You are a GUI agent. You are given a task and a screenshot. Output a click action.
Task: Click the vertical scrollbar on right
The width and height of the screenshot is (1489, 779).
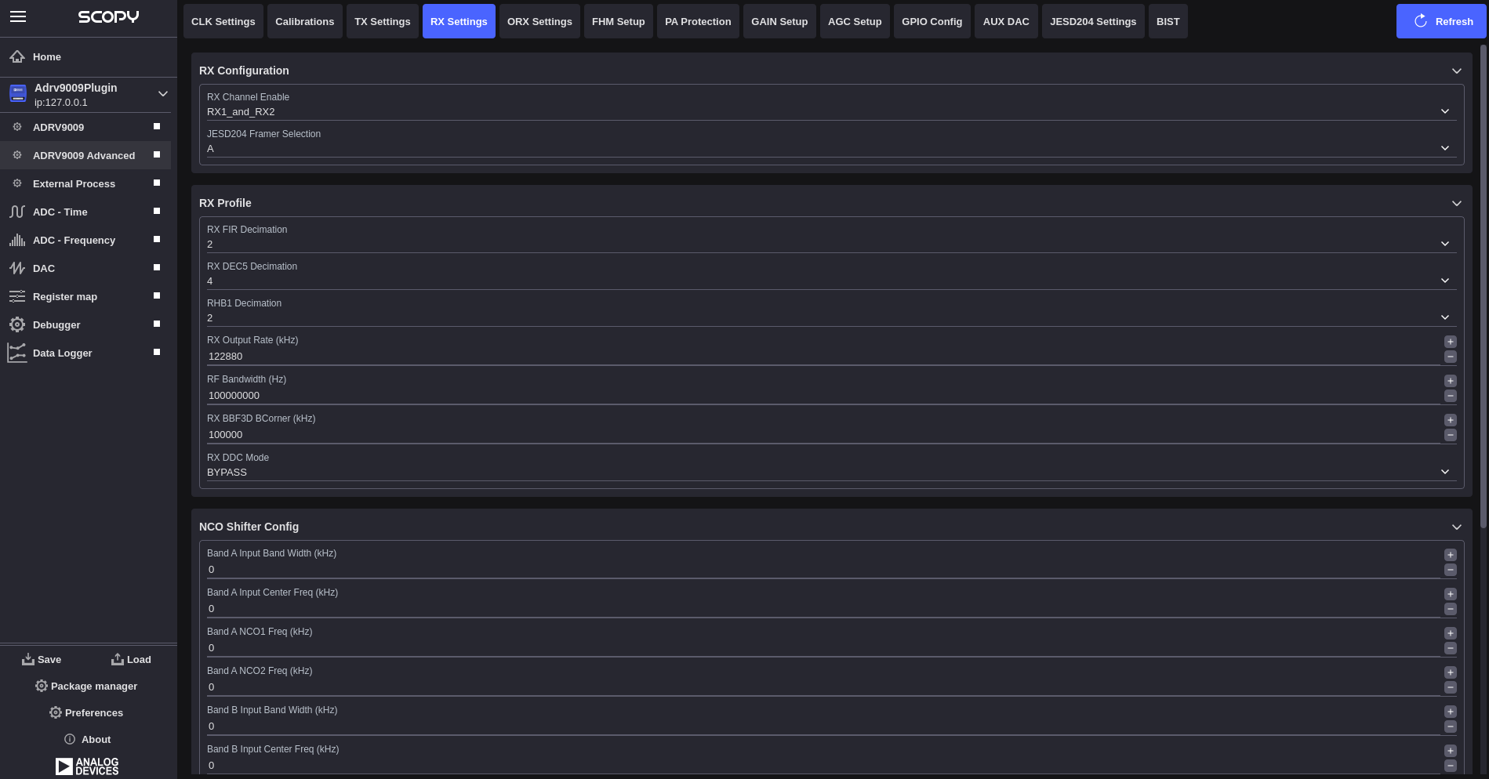[x=1483, y=286]
